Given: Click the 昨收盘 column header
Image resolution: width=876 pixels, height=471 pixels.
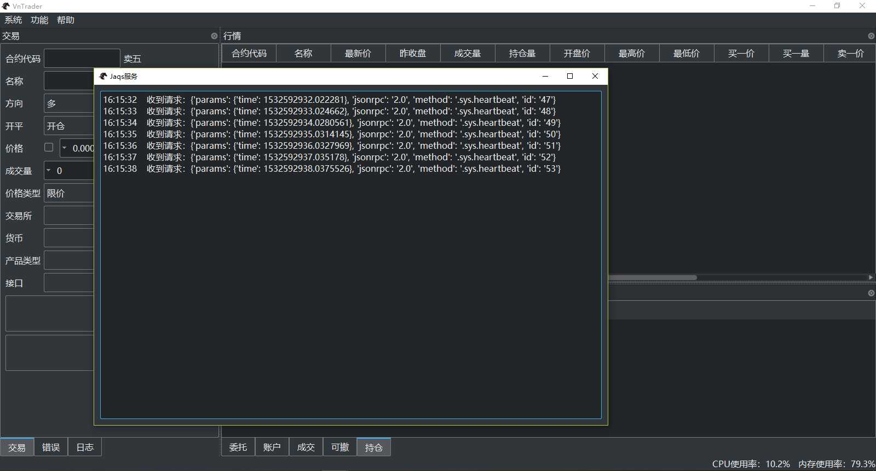Looking at the screenshot, I should [413, 53].
